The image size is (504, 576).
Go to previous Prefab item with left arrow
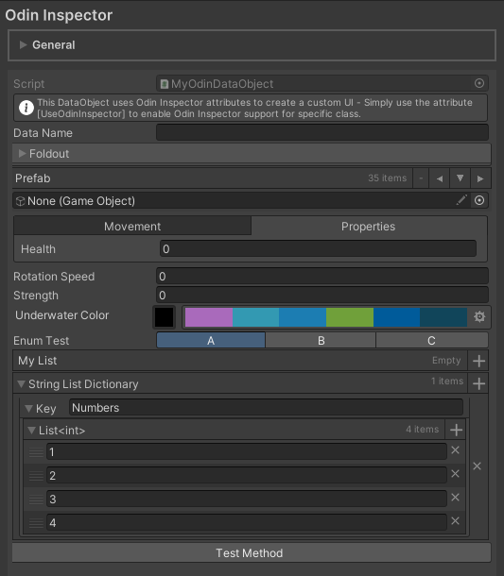[440, 178]
